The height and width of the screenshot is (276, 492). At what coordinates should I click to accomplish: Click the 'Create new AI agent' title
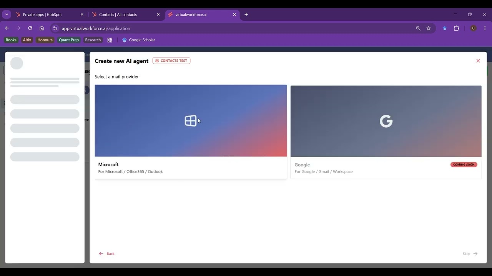(x=121, y=61)
